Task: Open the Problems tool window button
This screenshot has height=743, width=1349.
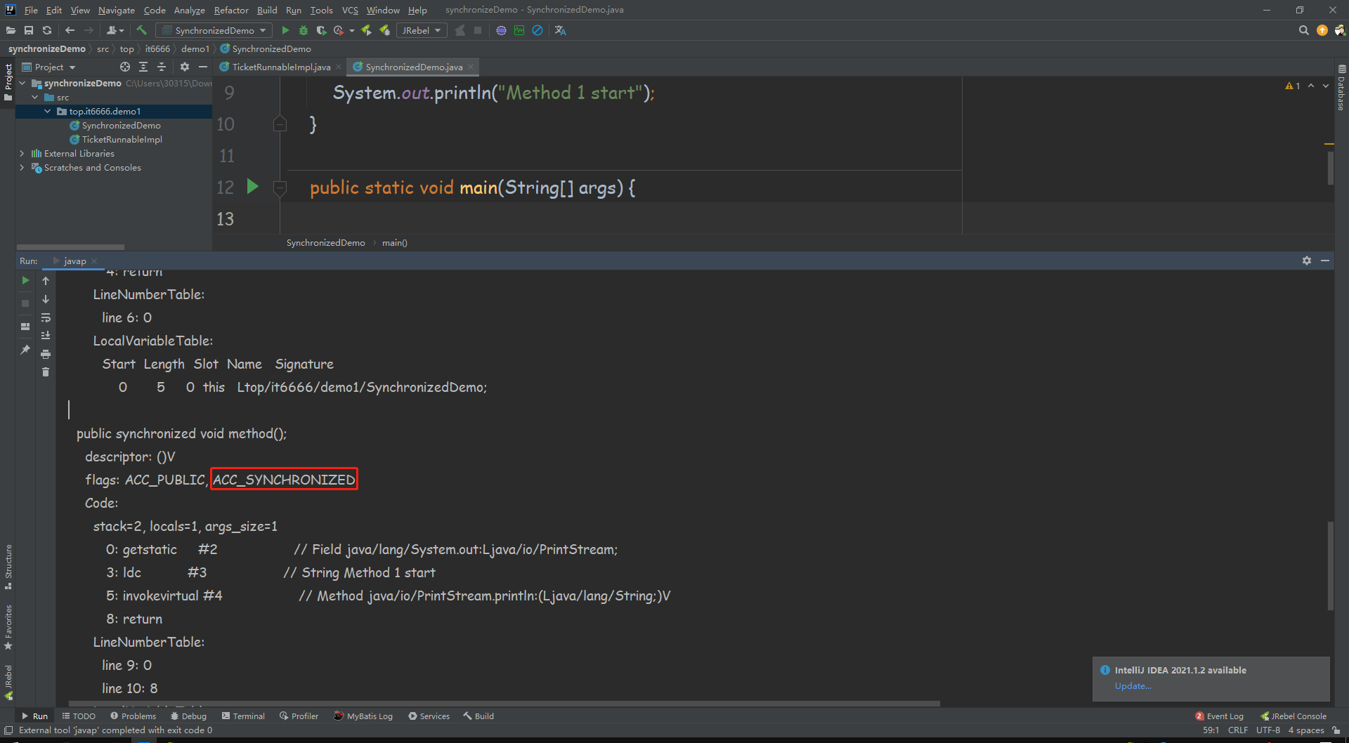Action: [x=133, y=716]
